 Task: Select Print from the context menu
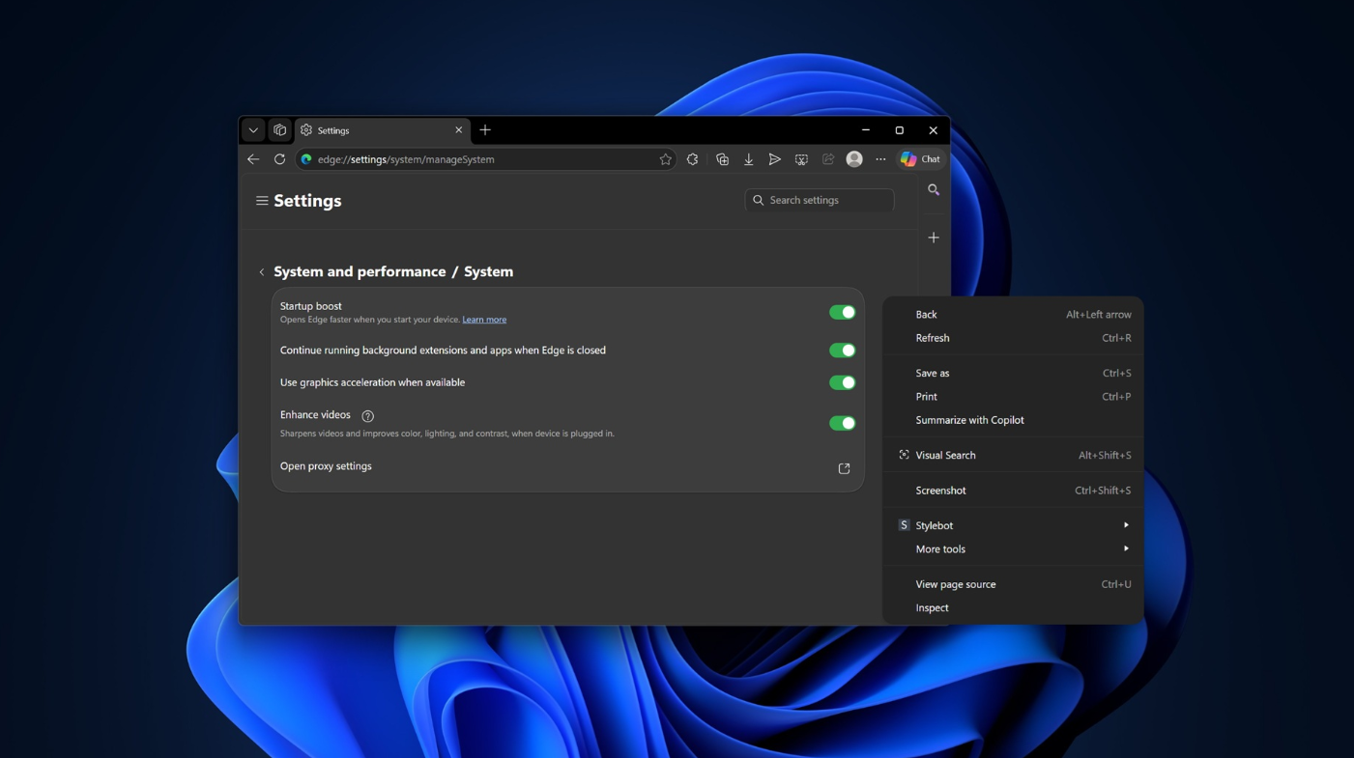(1013, 397)
